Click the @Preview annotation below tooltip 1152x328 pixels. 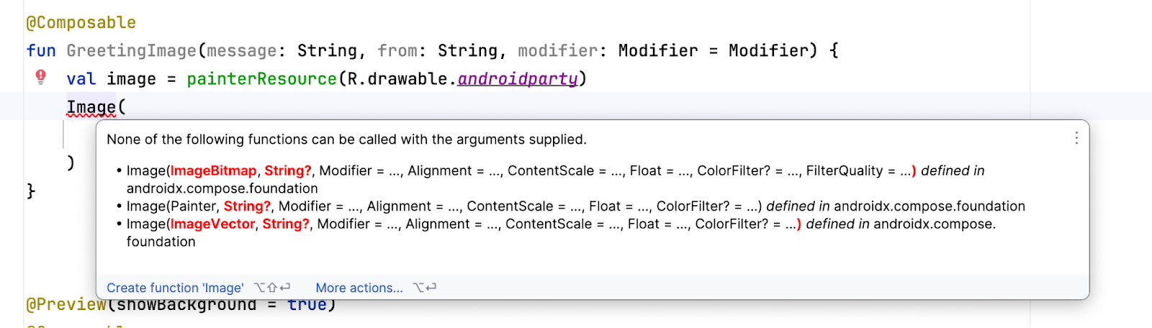coord(66,306)
